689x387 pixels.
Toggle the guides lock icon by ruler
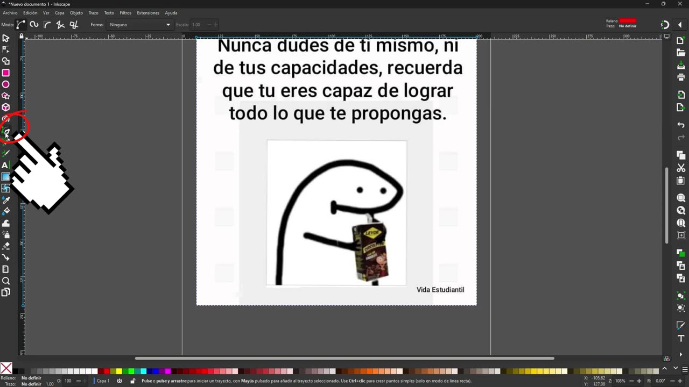tap(22, 36)
